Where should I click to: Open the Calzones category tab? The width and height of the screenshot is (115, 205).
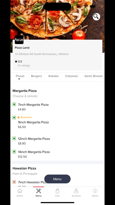[x=72, y=76]
